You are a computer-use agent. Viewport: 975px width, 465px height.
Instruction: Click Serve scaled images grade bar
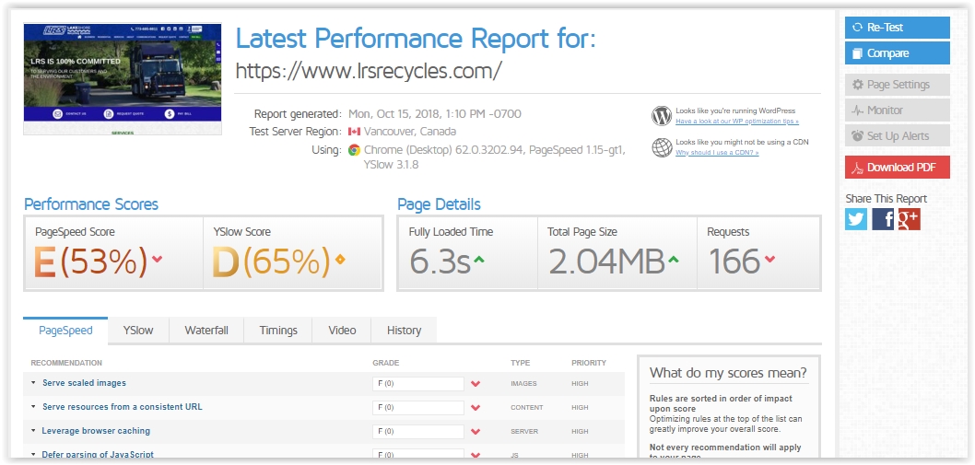coord(418,384)
